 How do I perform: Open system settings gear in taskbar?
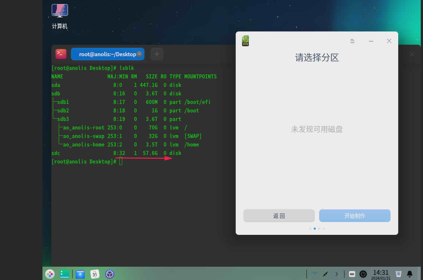point(110,274)
